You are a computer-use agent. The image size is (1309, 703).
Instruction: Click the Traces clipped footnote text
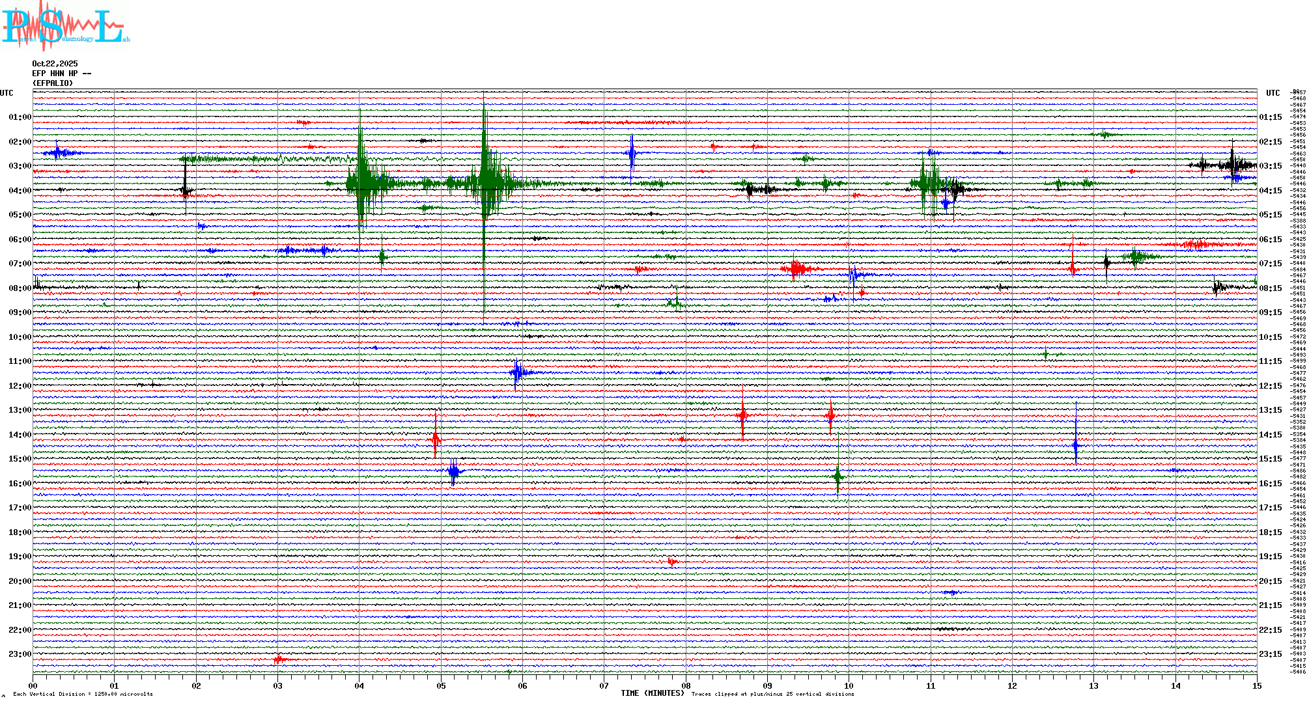click(x=772, y=694)
